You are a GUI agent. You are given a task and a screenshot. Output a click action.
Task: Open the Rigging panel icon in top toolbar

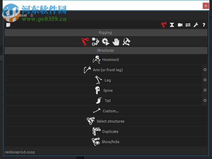tap(164, 25)
